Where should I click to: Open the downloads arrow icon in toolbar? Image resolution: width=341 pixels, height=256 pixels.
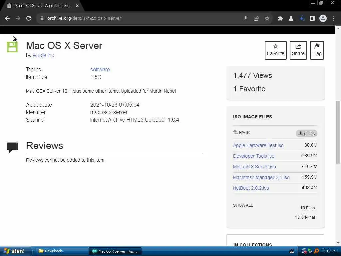302,19
